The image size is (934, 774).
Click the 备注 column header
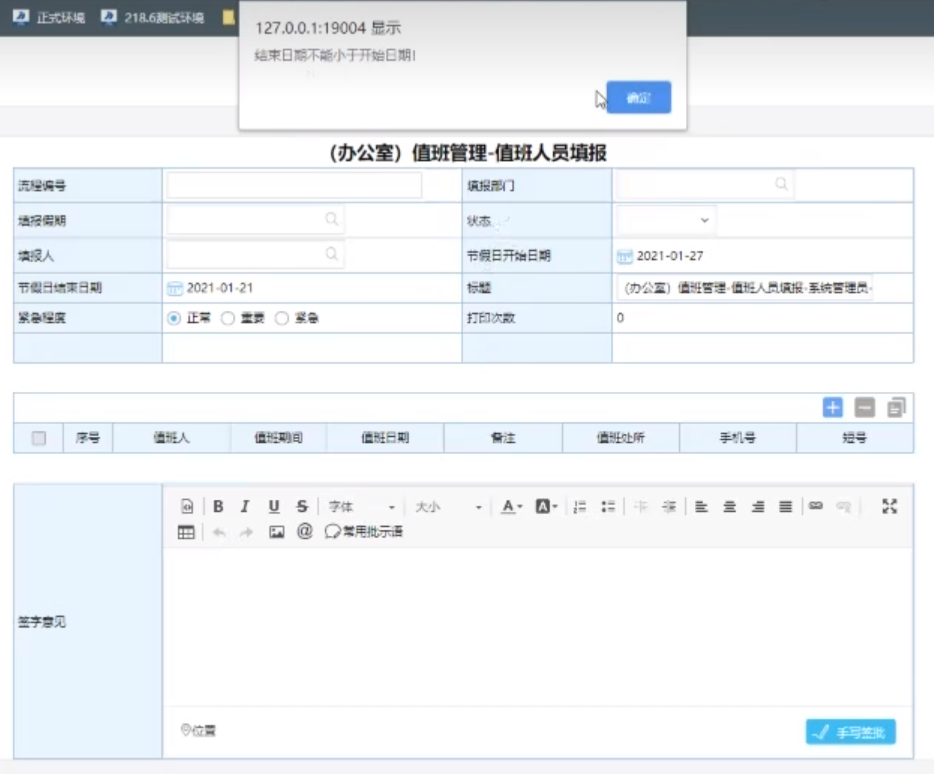503,438
